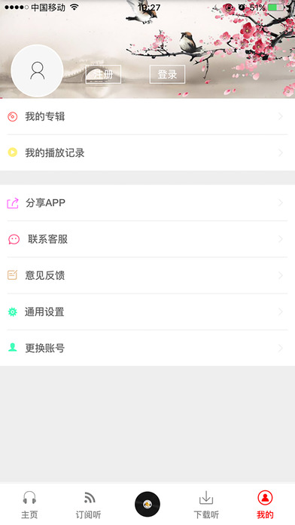Click the 注册 register button

103,74
